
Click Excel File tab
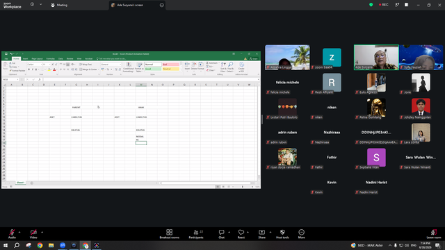click(x=6, y=58)
